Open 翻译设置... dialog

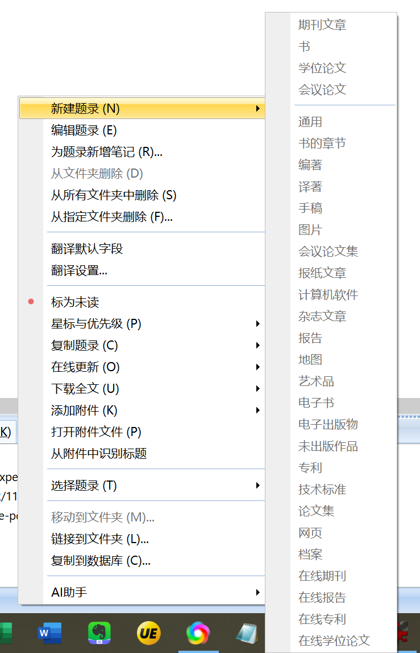pyautogui.click(x=79, y=270)
